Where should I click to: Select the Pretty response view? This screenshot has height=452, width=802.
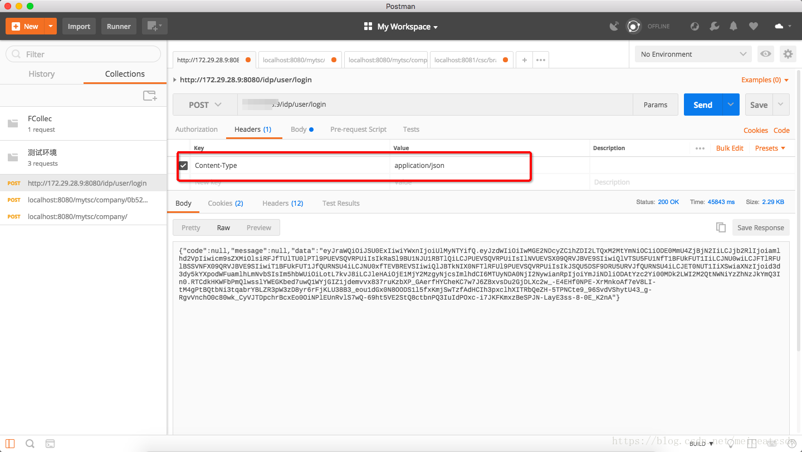pos(191,227)
